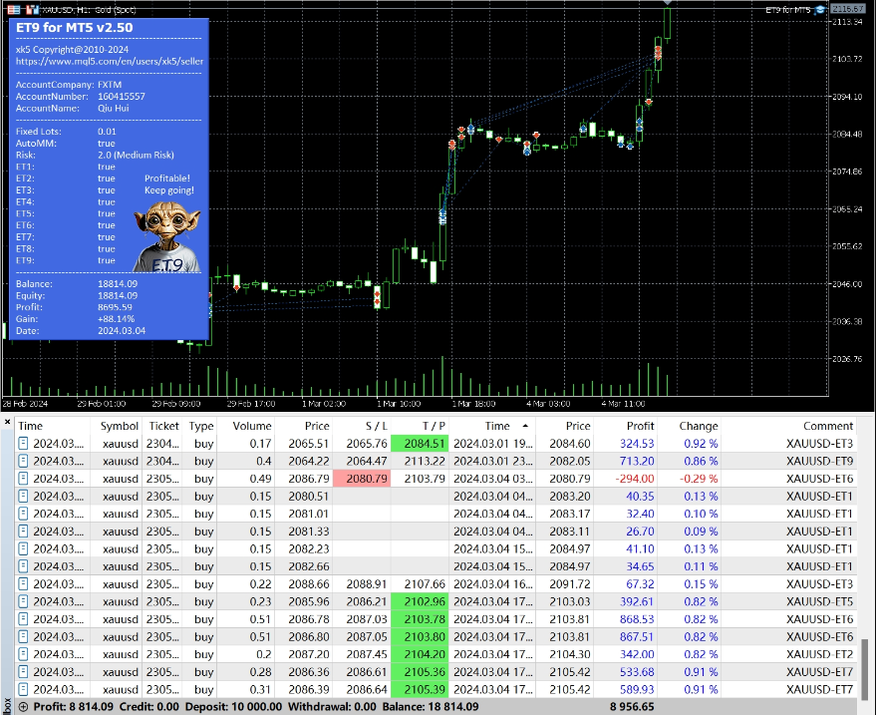
Task: Click the ET9 for MT5 v2.50 panel title
Action: (75, 27)
